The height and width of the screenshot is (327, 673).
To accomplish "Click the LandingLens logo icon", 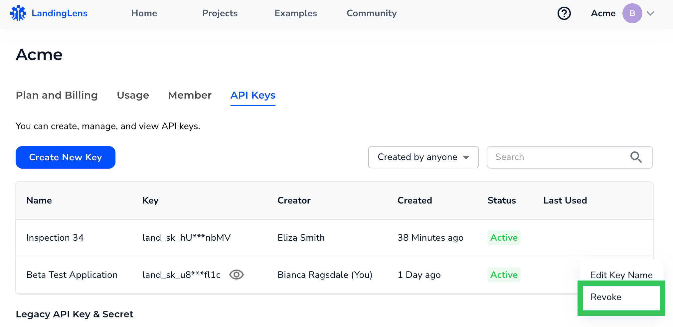I will [x=18, y=13].
